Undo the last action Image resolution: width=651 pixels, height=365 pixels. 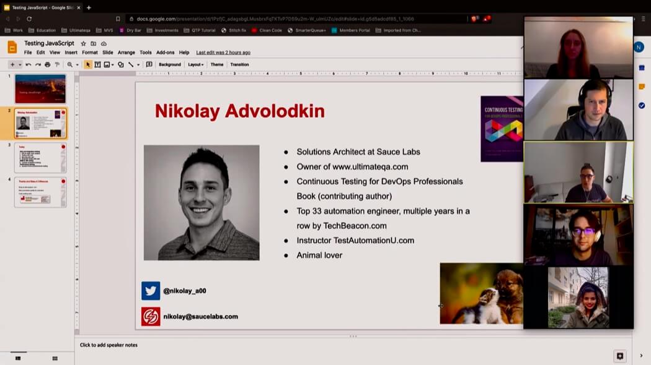[x=29, y=64]
